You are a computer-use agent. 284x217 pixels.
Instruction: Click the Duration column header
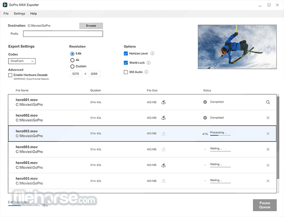pos(96,90)
